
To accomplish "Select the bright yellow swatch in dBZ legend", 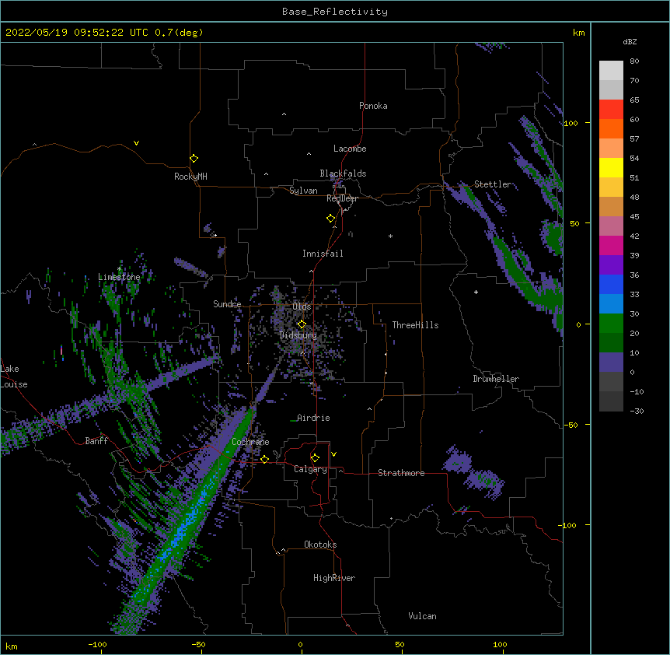I will [611, 167].
